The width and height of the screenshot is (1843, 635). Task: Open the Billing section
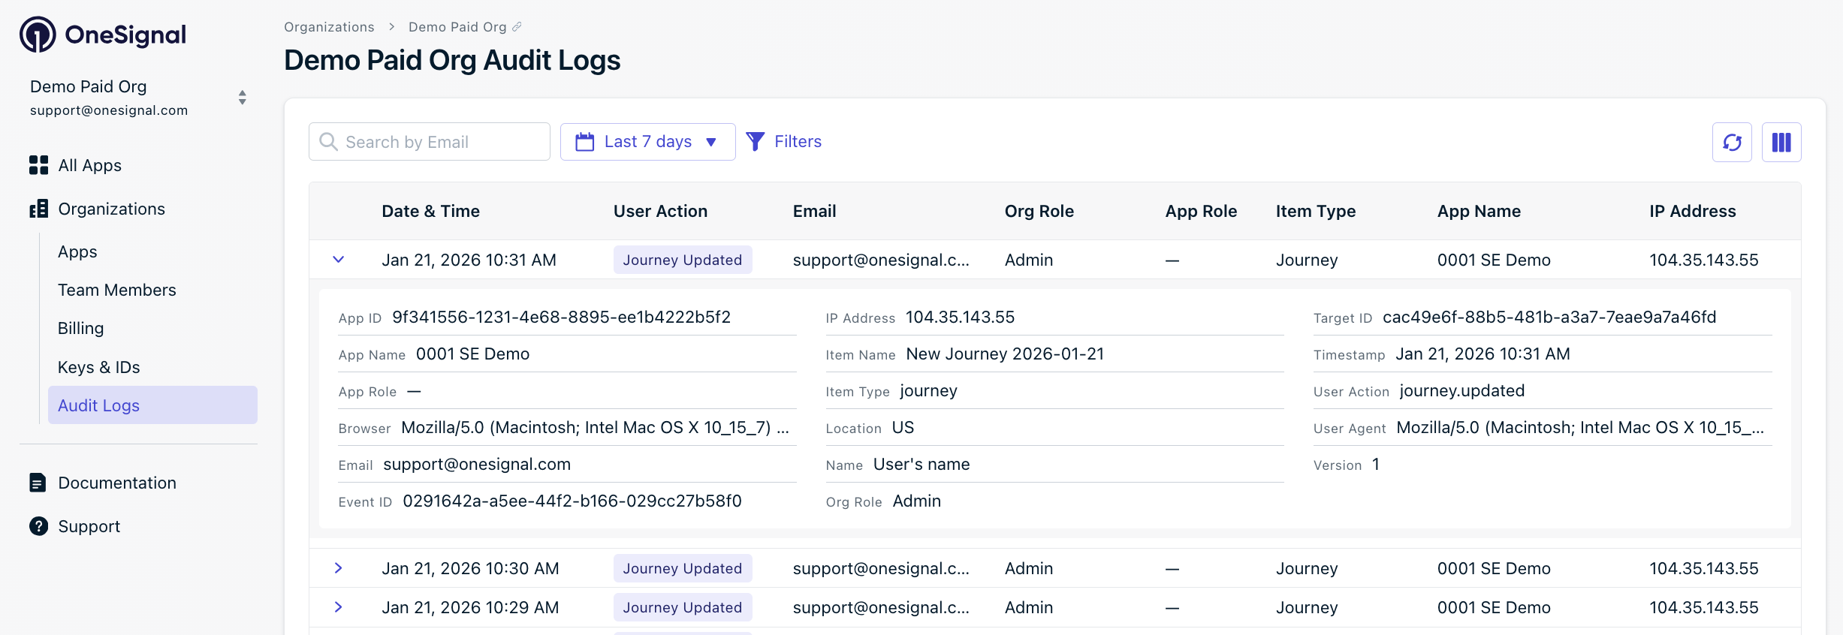(80, 328)
